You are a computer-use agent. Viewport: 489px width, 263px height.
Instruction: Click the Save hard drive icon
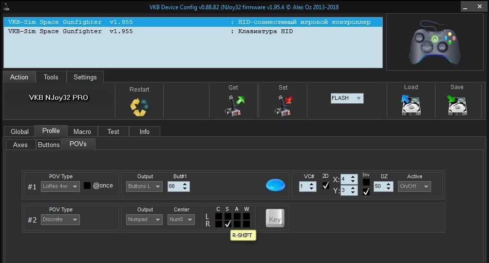[457, 105]
